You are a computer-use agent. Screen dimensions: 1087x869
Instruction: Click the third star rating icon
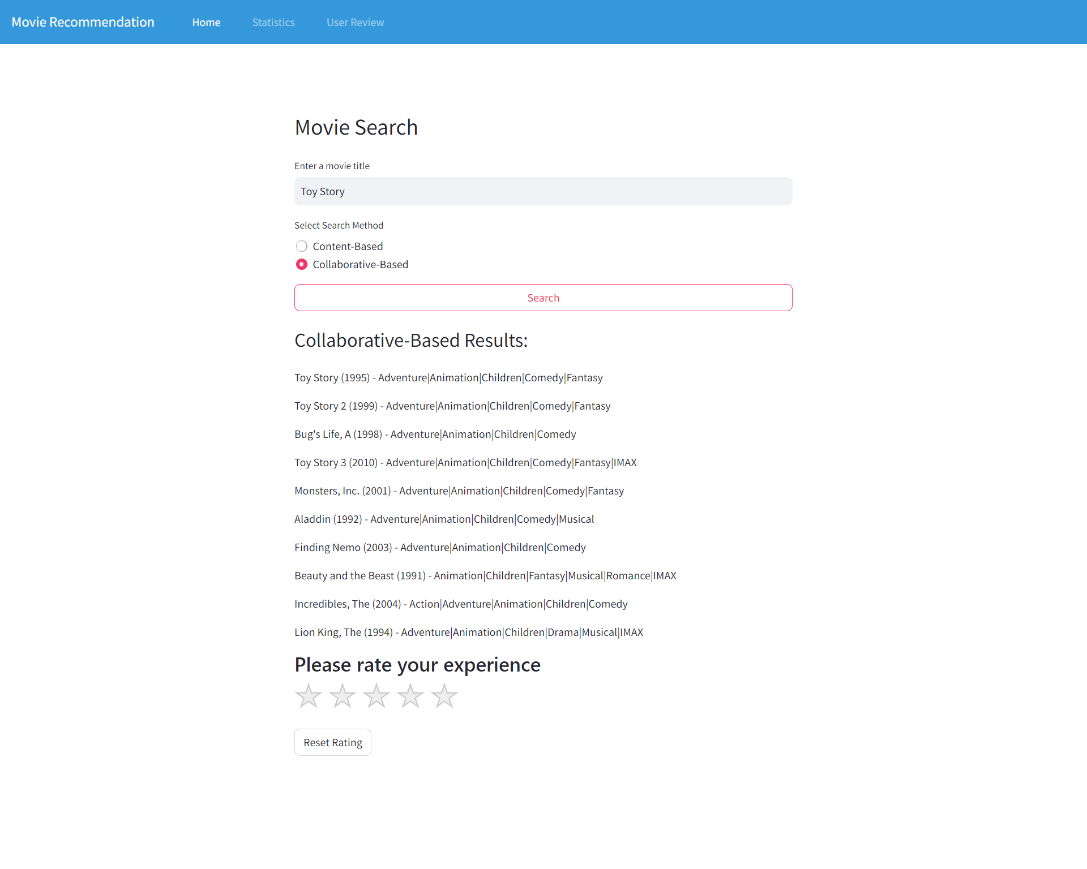[x=376, y=696]
